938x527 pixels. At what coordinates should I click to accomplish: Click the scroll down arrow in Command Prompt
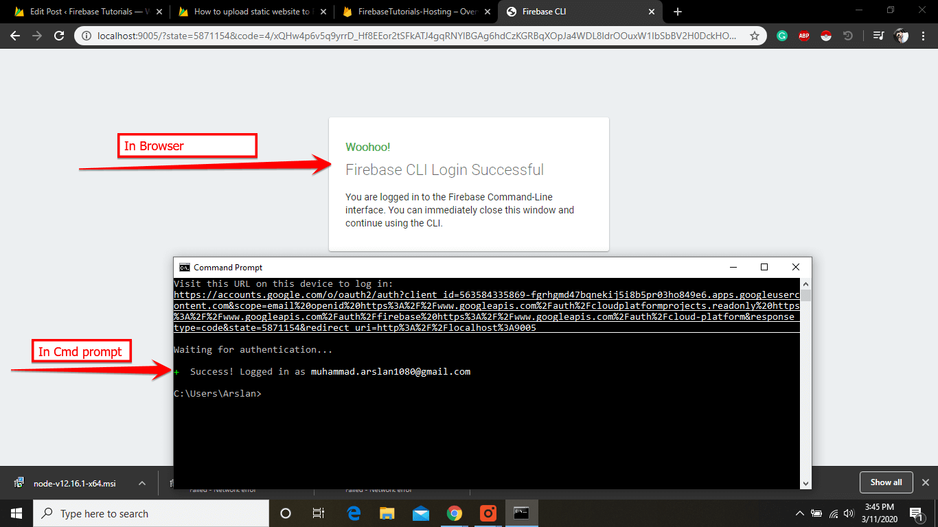806,484
